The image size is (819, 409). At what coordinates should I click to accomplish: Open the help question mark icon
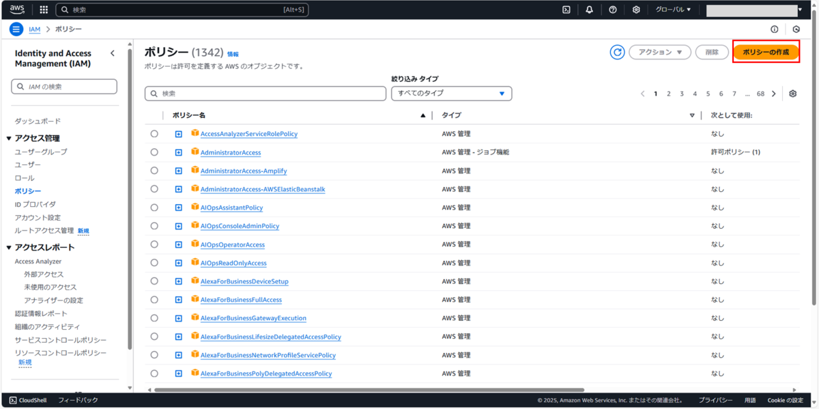click(x=613, y=10)
